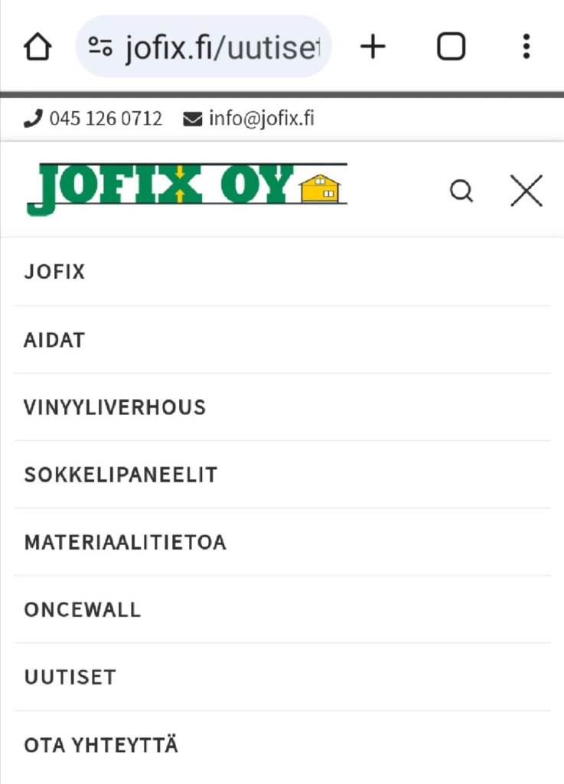Open the tab switcher square icon
Image resolution: width=564 pixels, height=784 pixels.
point(451,47)
